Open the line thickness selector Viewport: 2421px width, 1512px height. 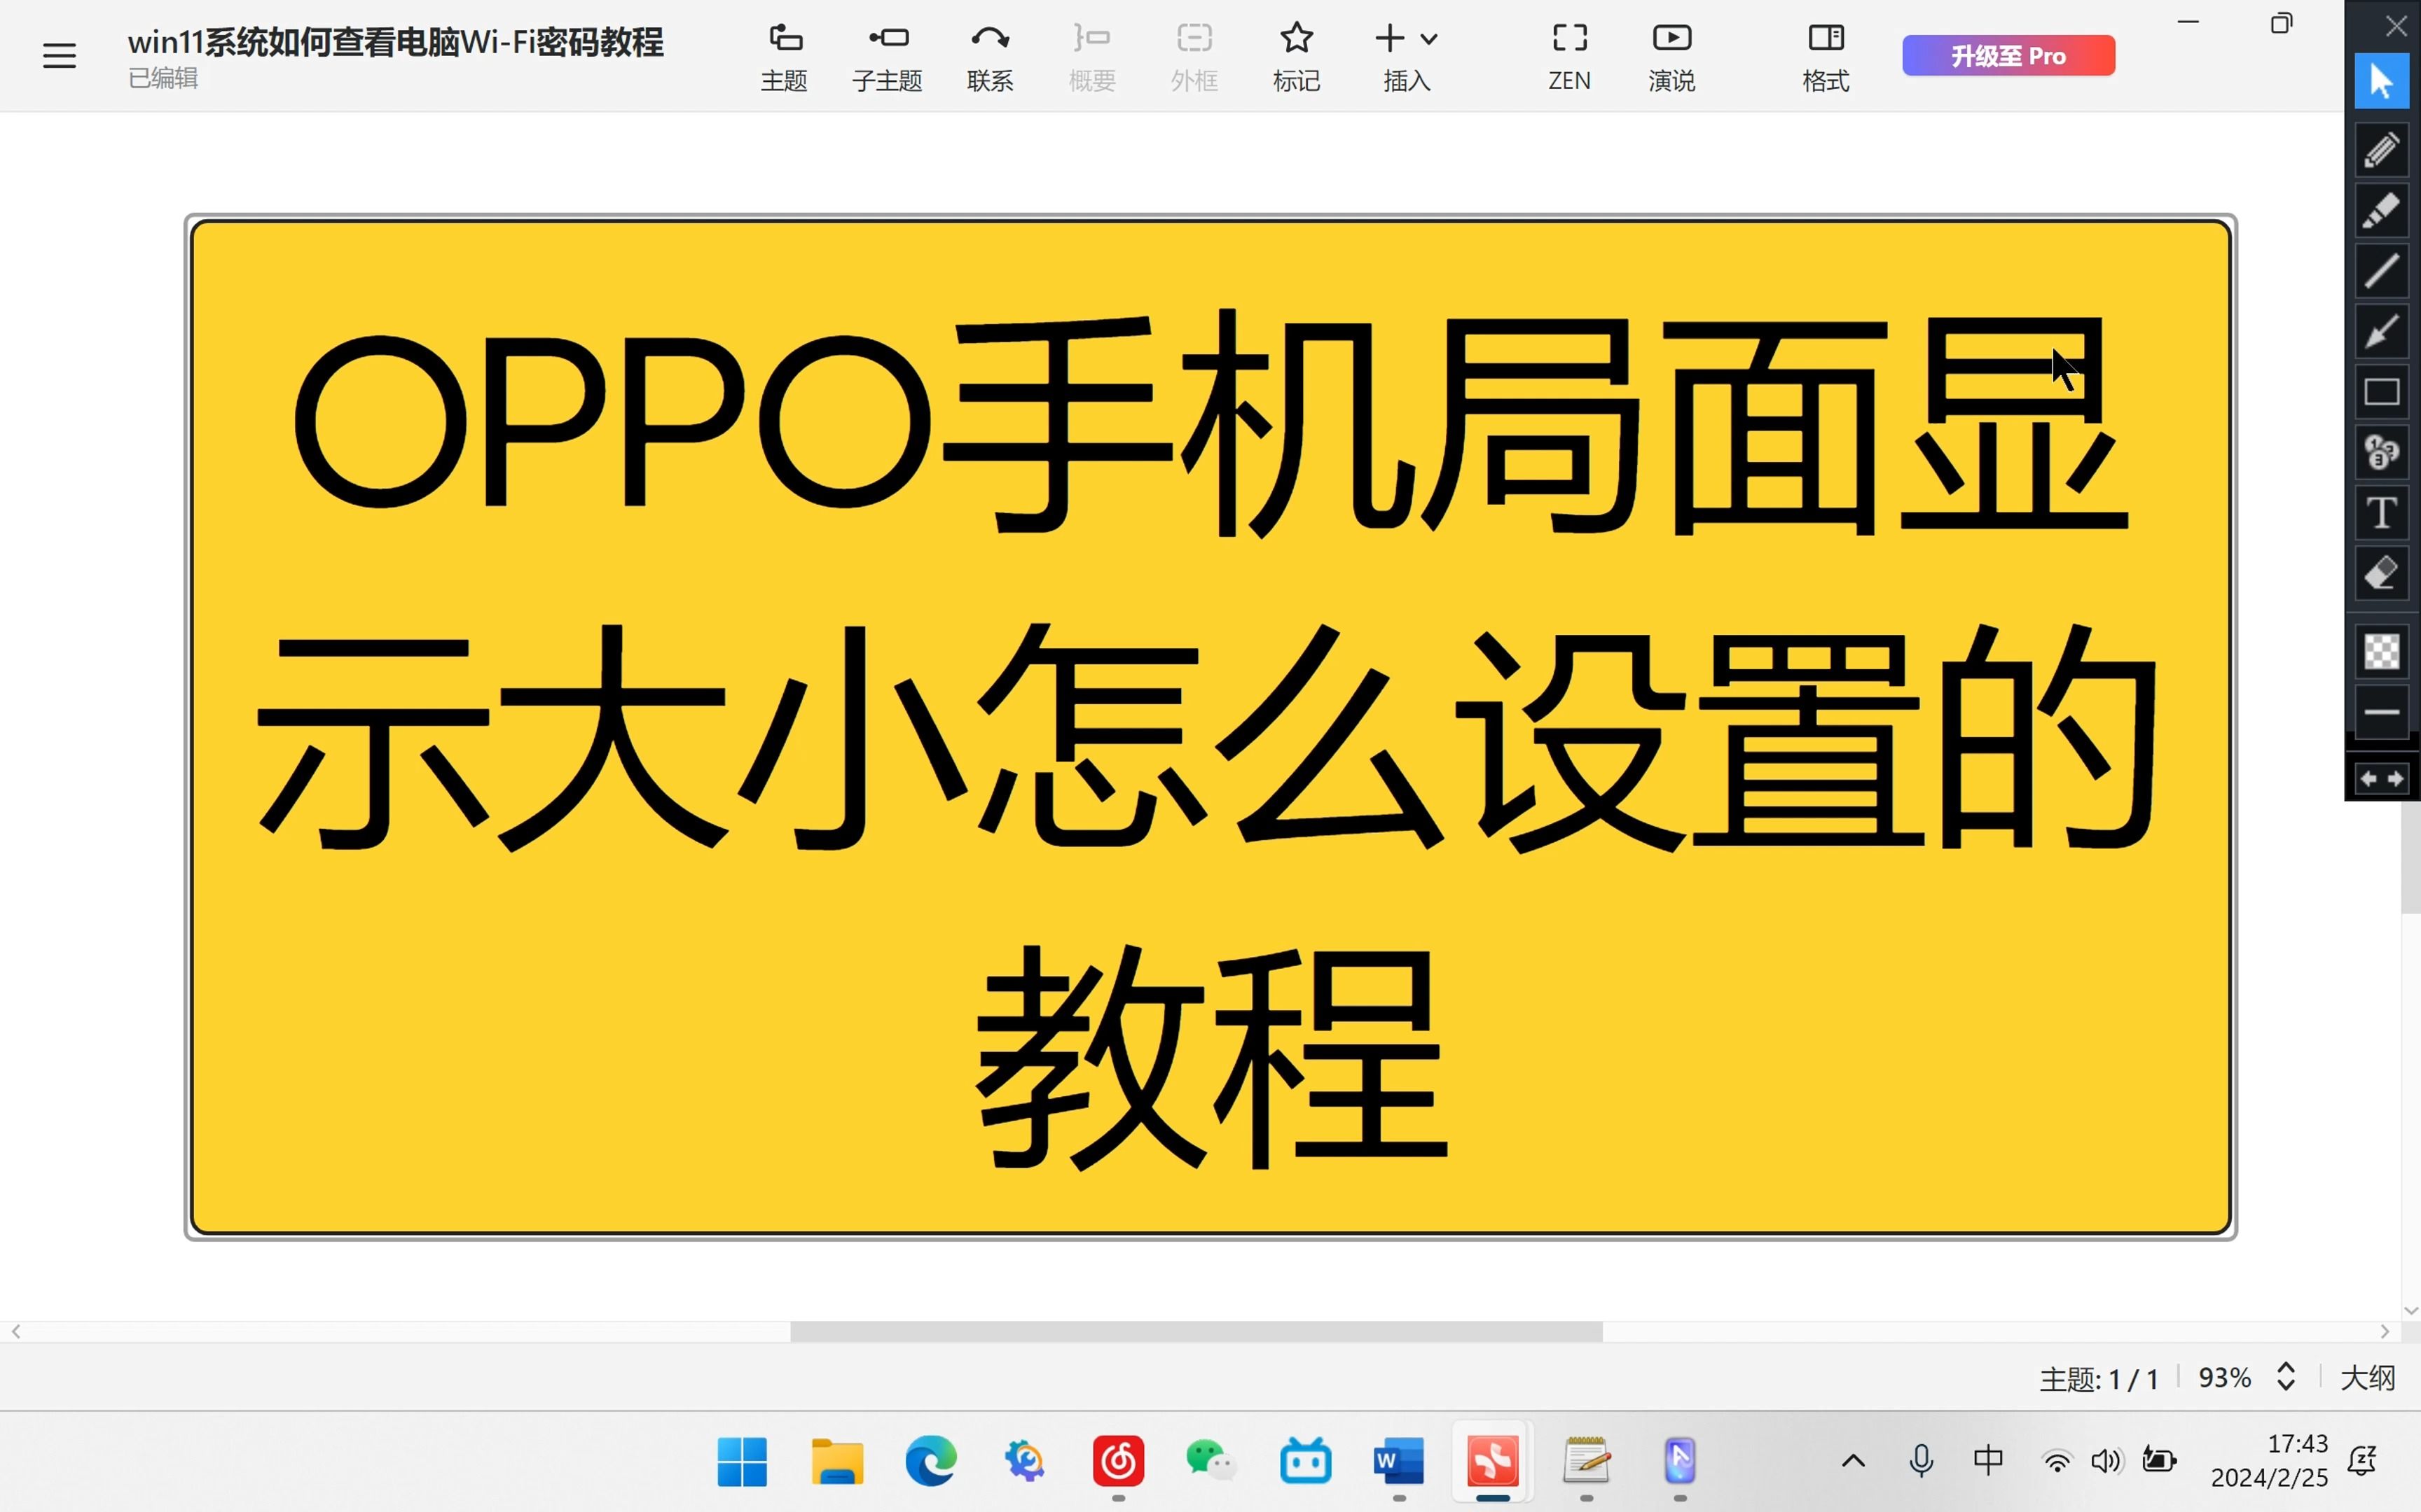tap(2381, 712)
